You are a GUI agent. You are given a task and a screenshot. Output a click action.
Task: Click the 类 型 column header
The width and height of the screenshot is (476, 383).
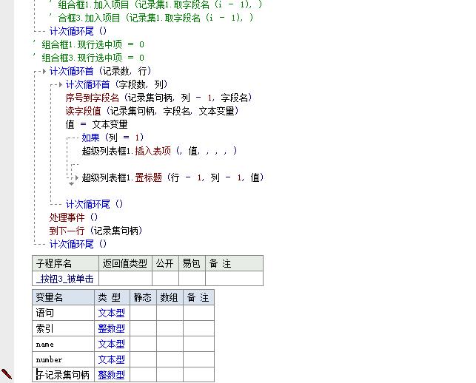(x=112, y=297)
